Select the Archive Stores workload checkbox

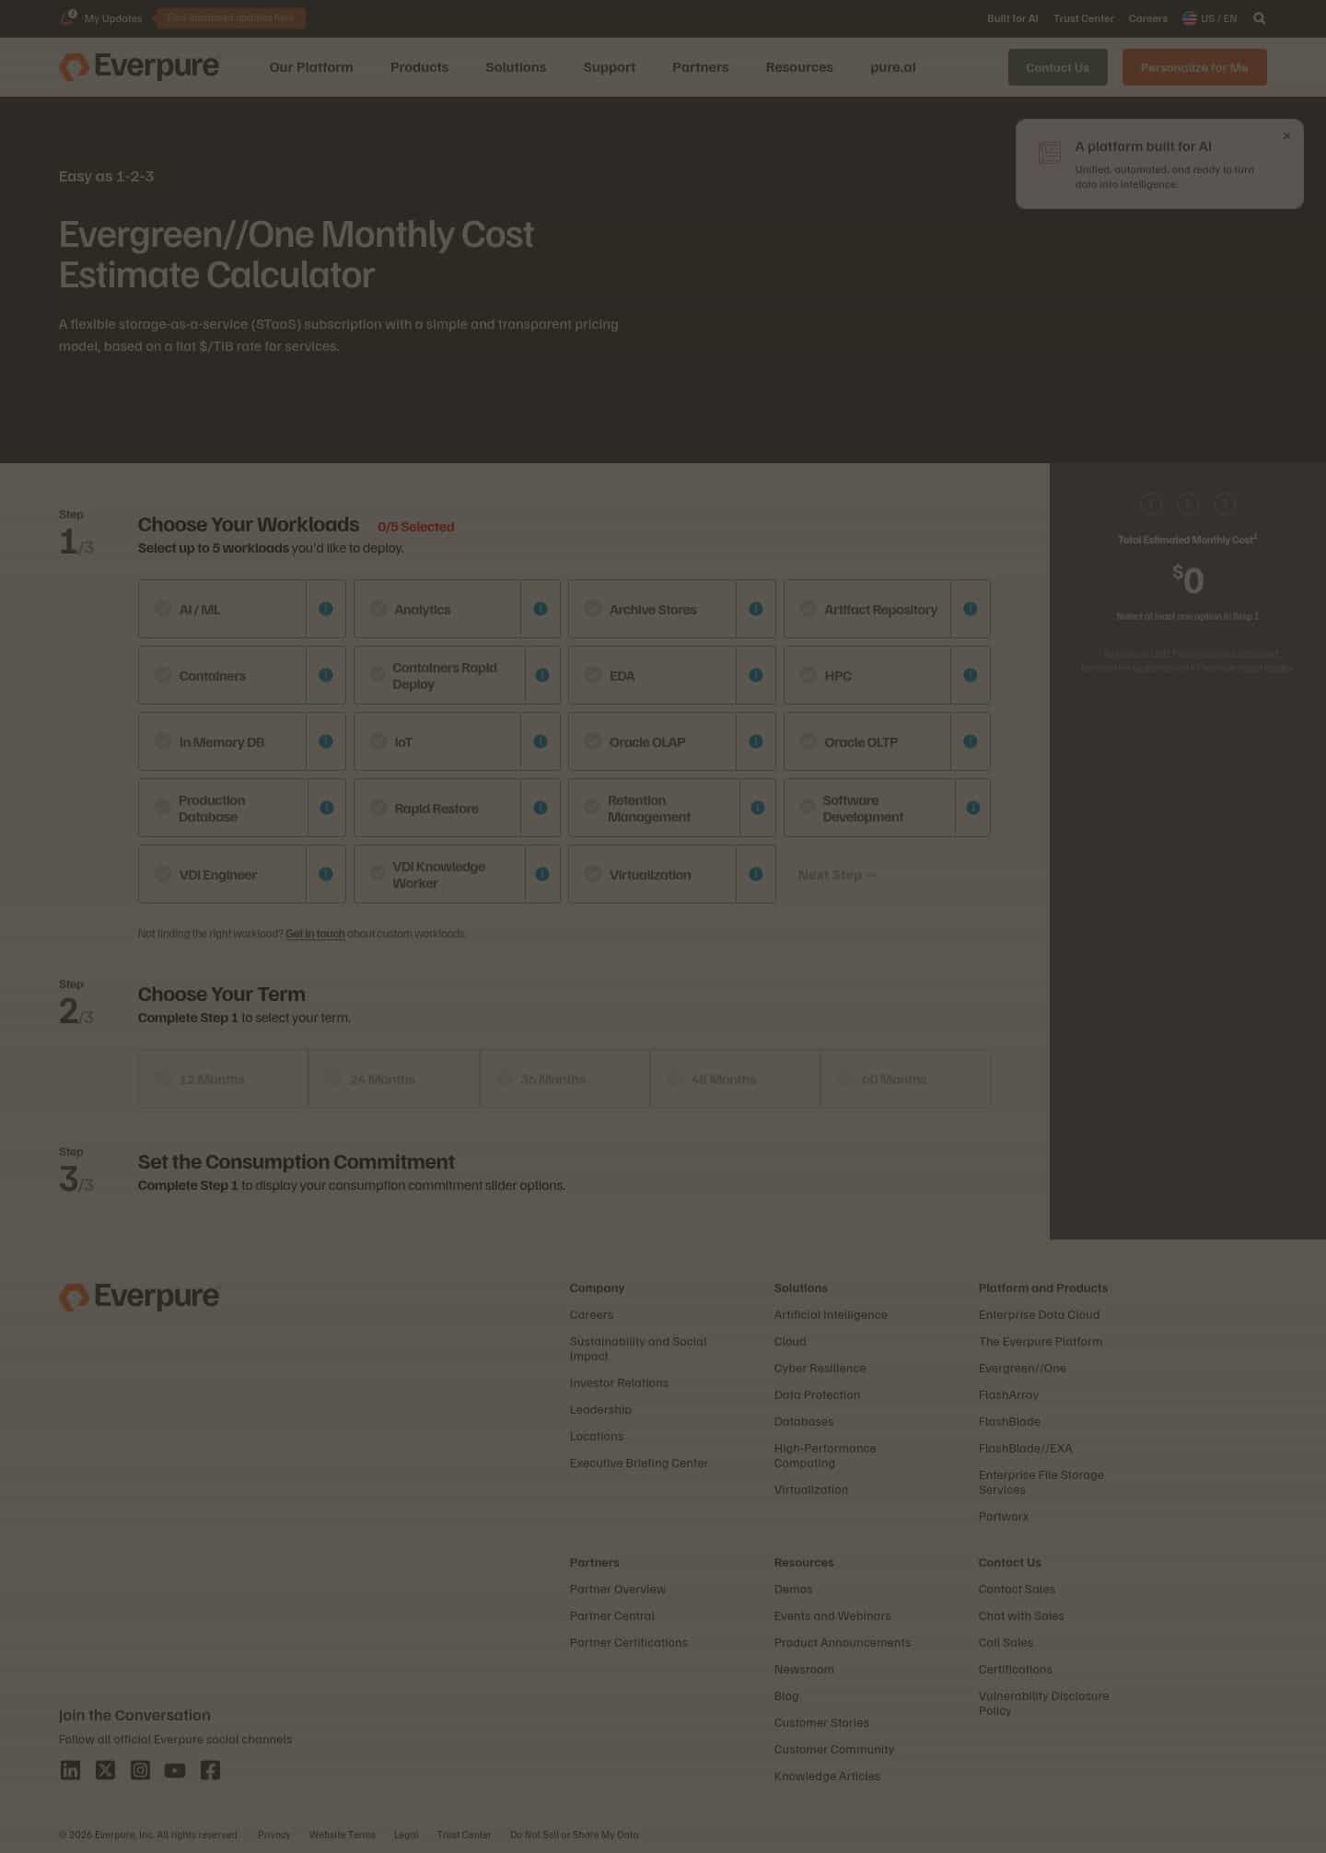[x=593, y=609]
